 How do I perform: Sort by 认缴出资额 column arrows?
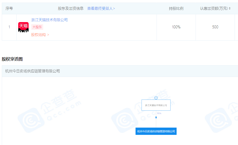(230, 9)
